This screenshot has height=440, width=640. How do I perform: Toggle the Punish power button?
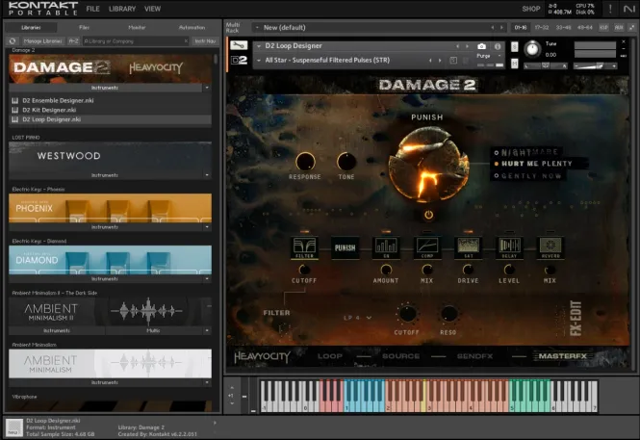click(x=428, y=215)
